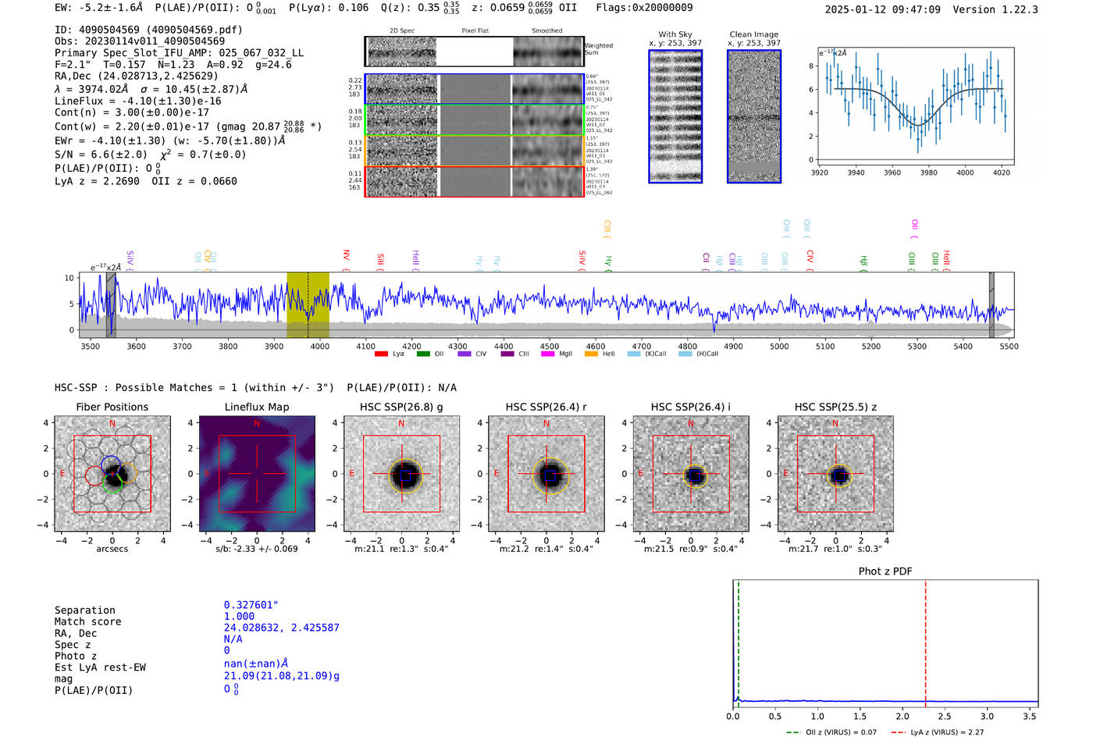Click the red NV line marker
Screen dimensions: 1093x744
tap(346, 256)
